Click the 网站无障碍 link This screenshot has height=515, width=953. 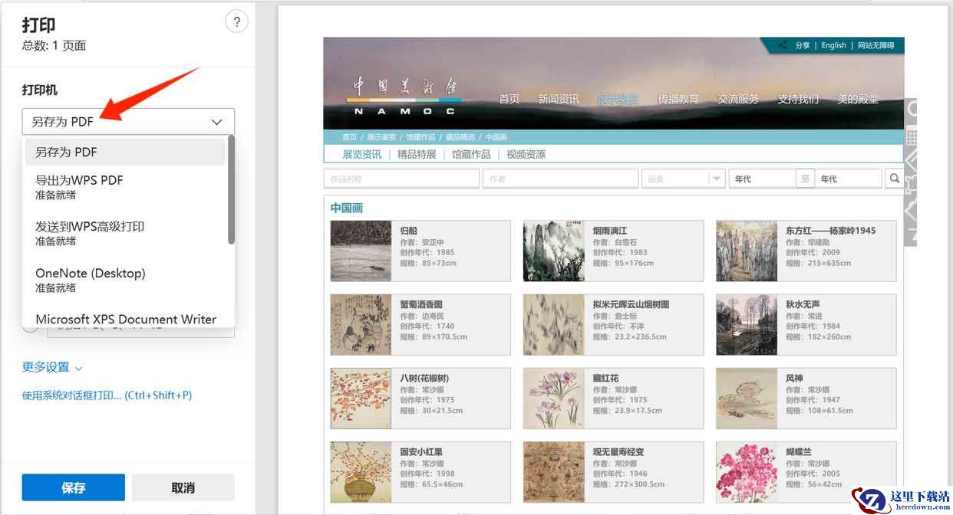coord(876,45)
